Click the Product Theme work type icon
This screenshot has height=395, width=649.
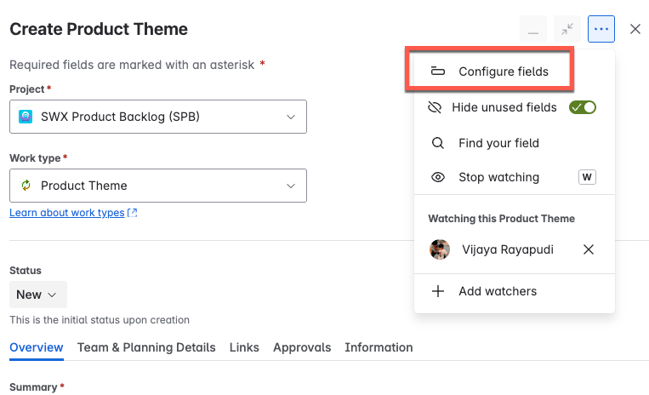pos(26,186)
